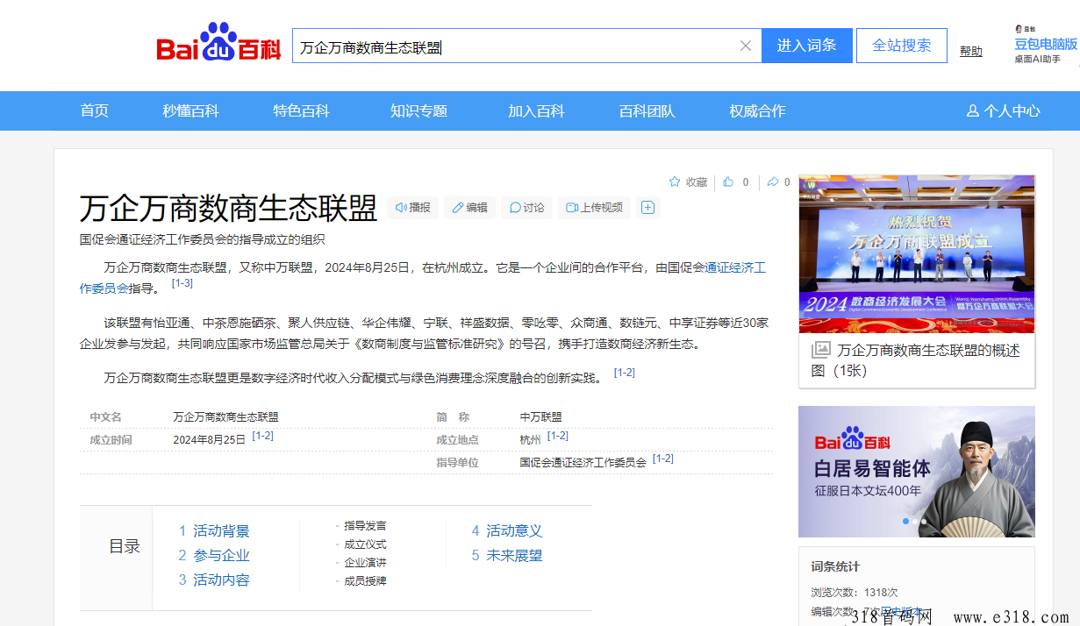Click the album picture icon beside 概述图
1080x626 pixels.
pyautogui.click(x=821, y=350)
